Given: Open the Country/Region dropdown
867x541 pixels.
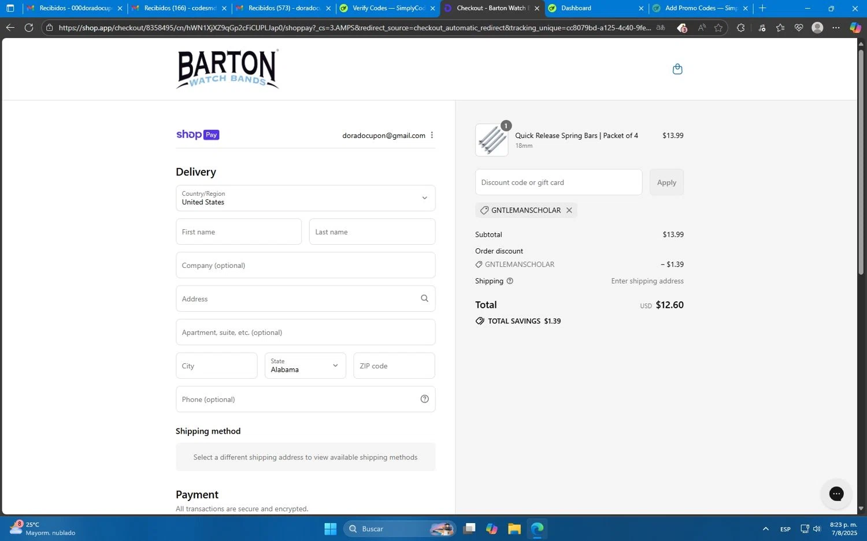Looking at the screenshot, I should point(305,198).
